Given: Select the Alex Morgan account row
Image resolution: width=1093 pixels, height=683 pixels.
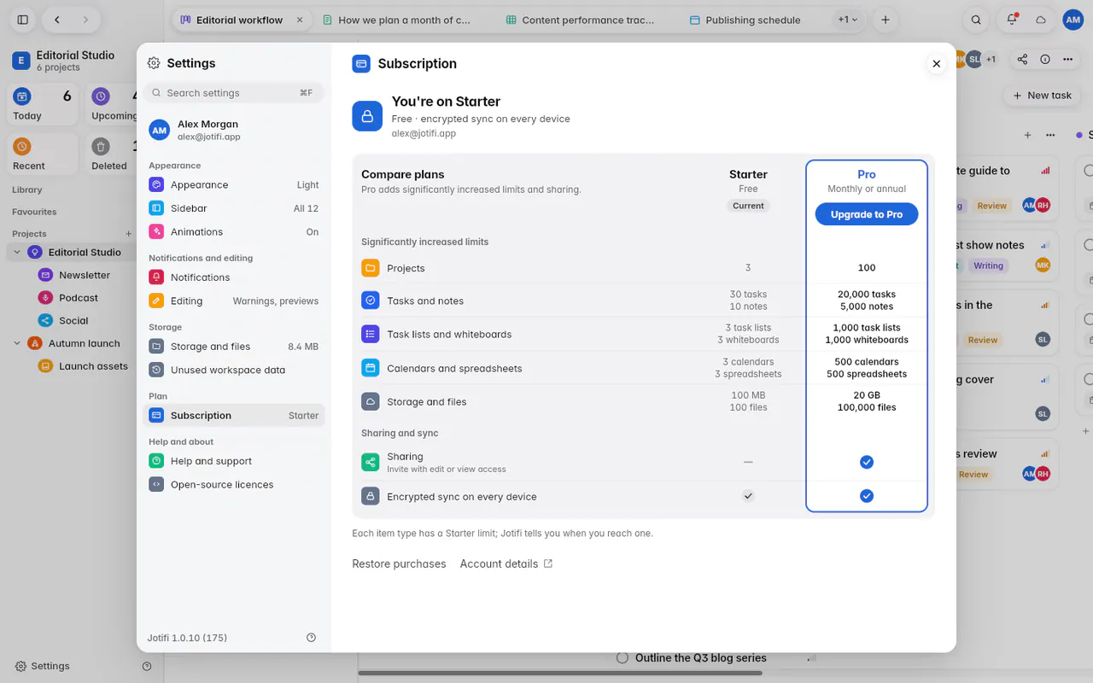Looking at the screenshot, I should click(x=233, y=130).
